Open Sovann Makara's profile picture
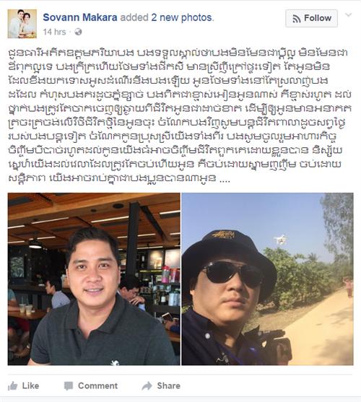361x402 pixels. [x=22, y=24]
